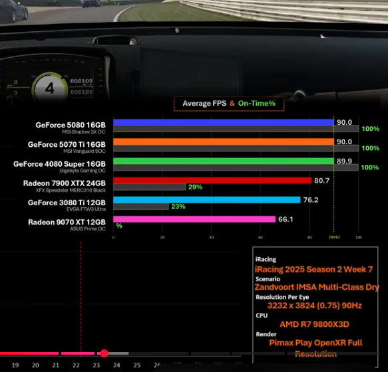Click the 'Average FPS & On-Time%' chart title
This screenshot has width=388, height=372.
229,104
